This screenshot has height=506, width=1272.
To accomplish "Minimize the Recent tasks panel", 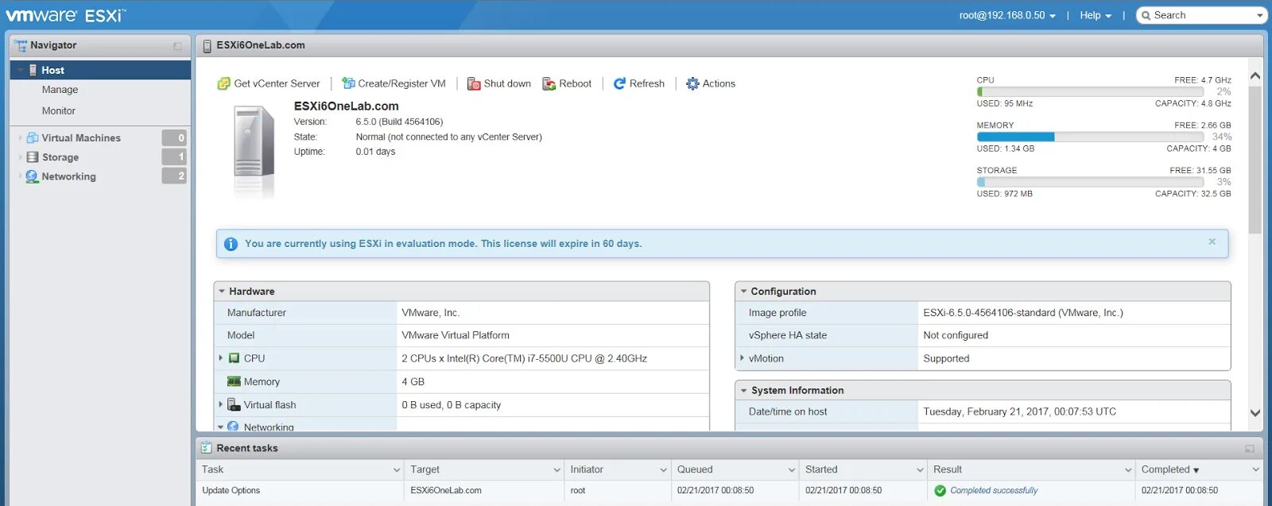I will pos(1250,449).
